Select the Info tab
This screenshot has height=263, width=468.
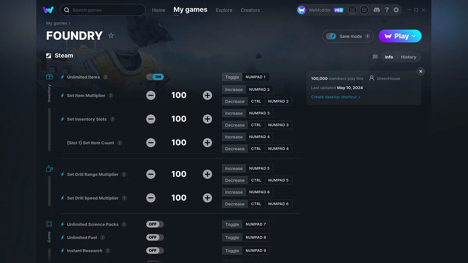point(389,57)
